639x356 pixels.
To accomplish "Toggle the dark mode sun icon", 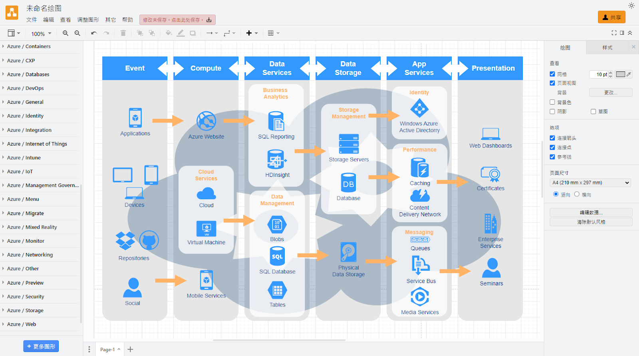I will (631, 6).
